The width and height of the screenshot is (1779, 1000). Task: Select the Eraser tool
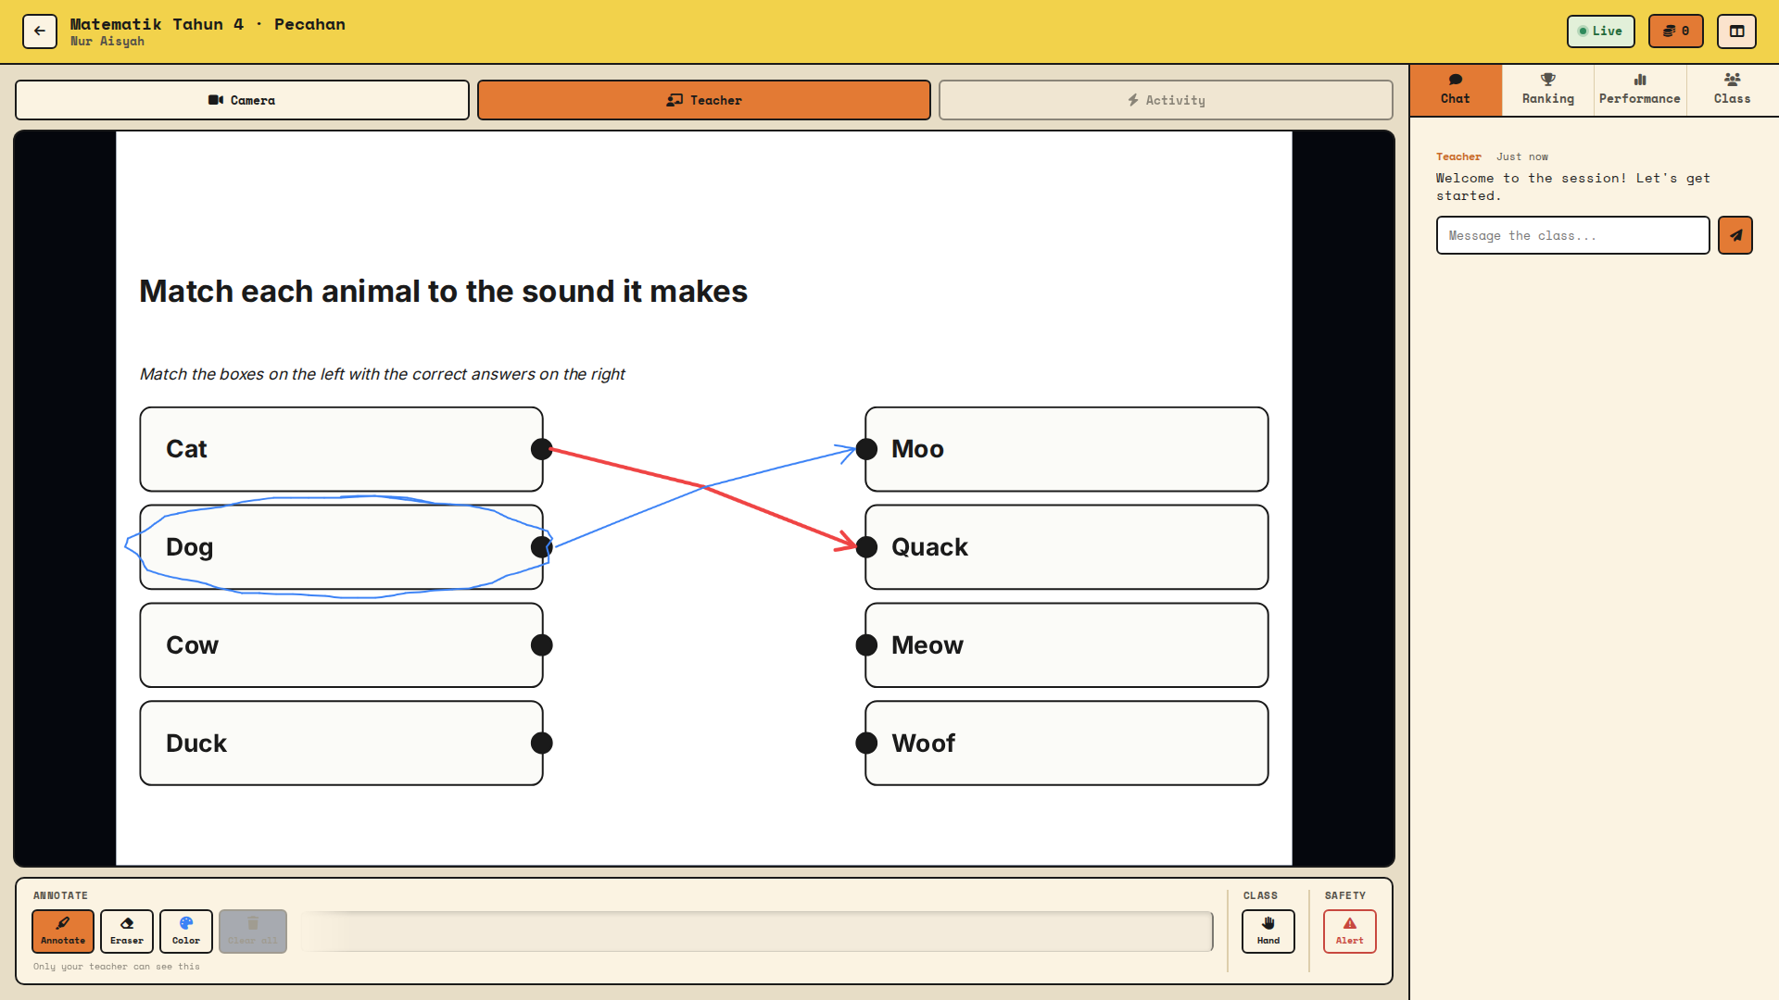click(x=127, y=931)
